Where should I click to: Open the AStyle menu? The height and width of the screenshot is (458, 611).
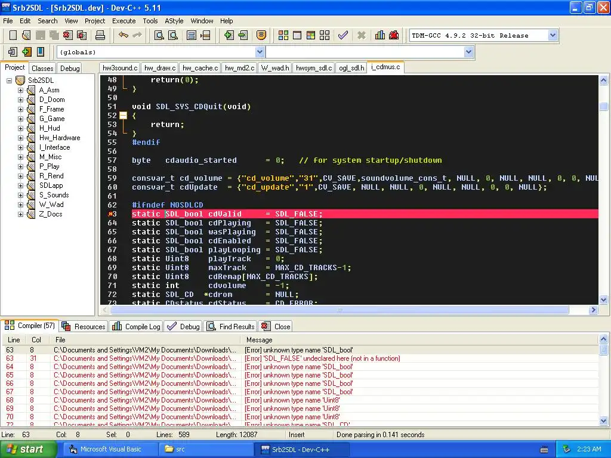pyautogui.click(x=174, y=21)
